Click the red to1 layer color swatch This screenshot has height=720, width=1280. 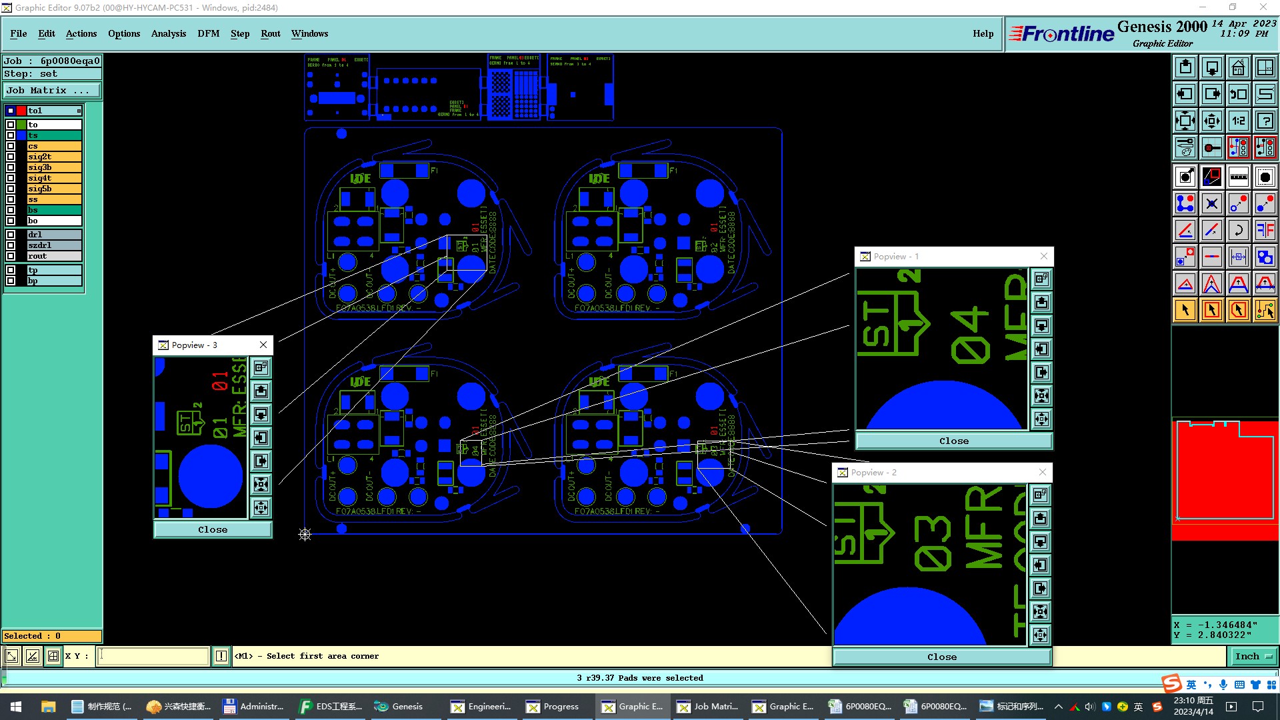point(21,111)
